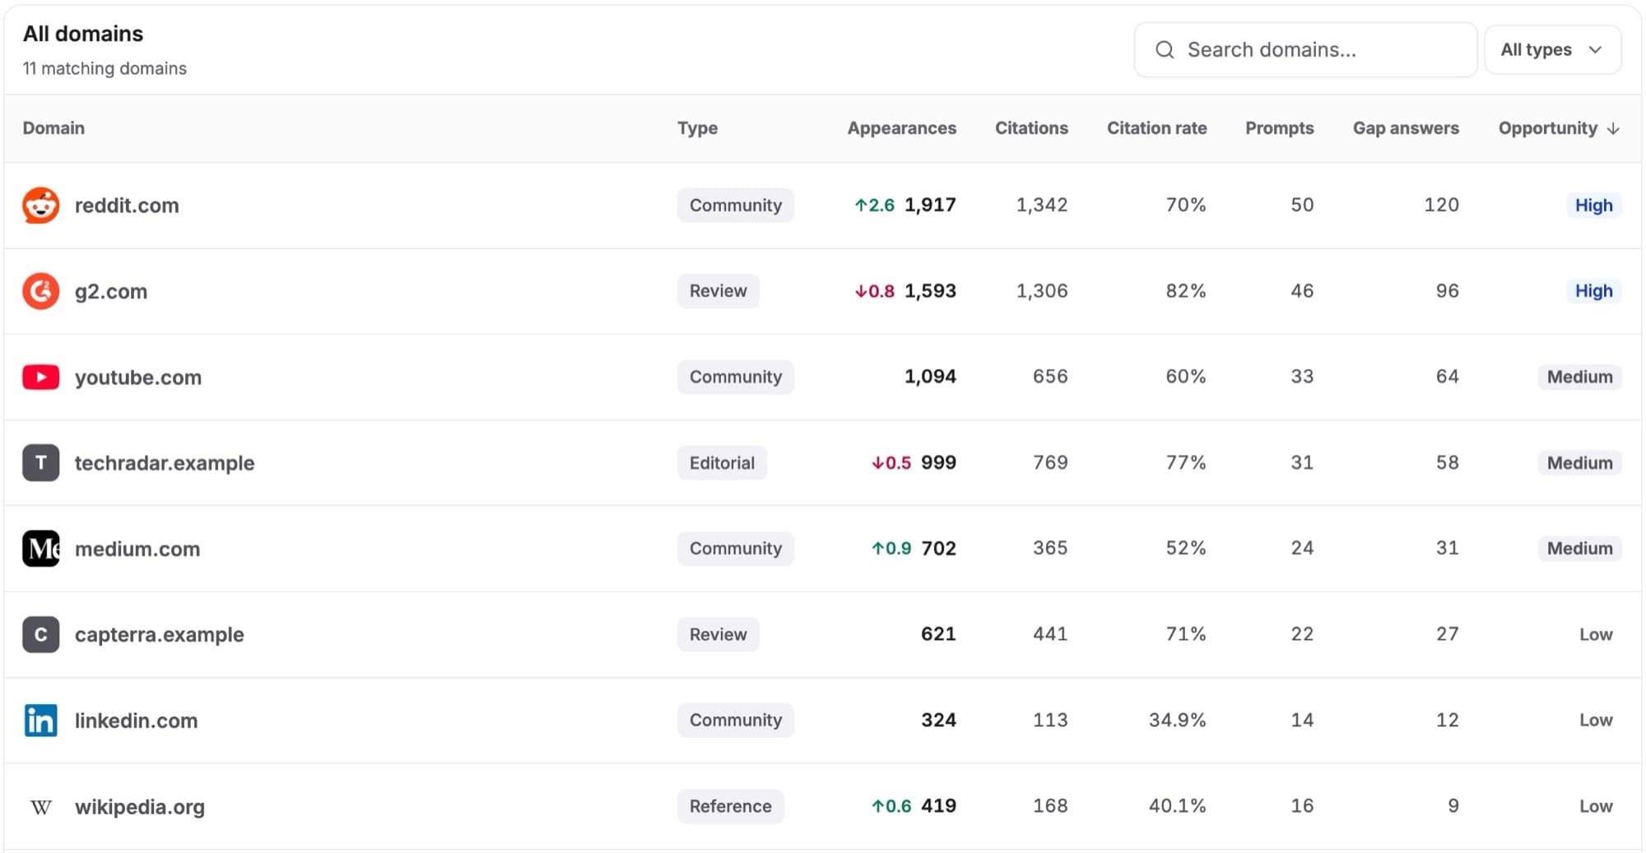Sort by the Gap answers column header
Screen dimensions: 1646x853
[x=1406, y=128]
